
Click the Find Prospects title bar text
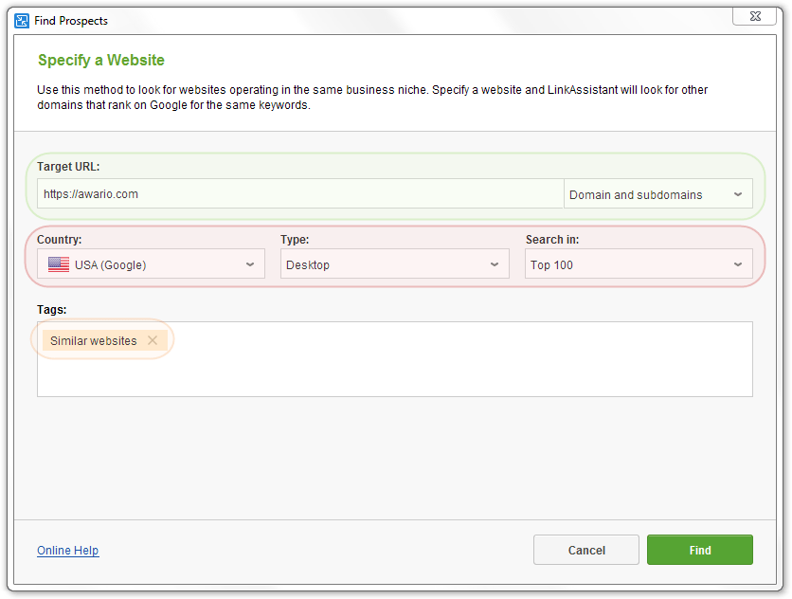(72, 20)
